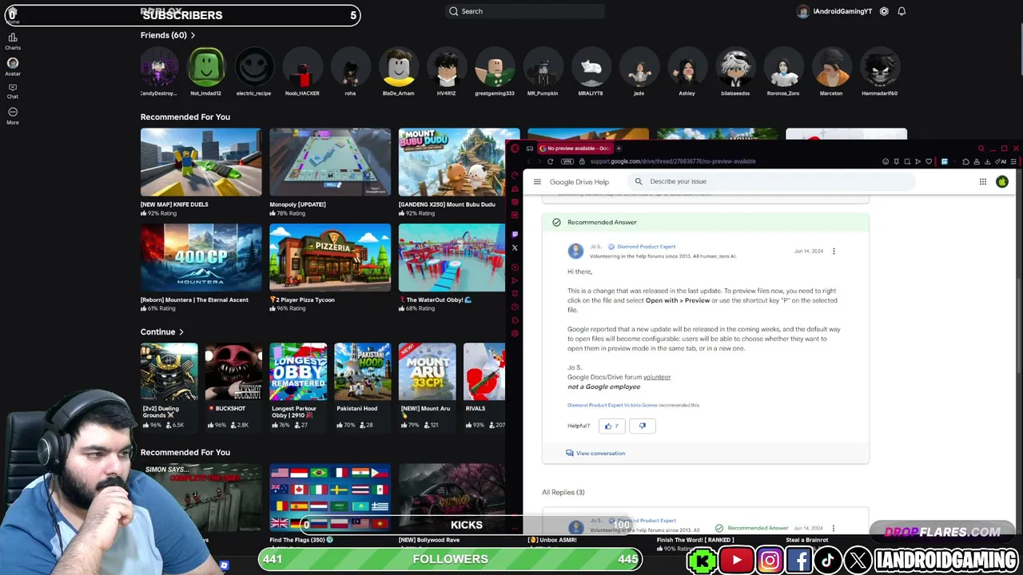Open Chat in the Roblox sidebar
The image size is (1023, 575).
coord(13,91)
